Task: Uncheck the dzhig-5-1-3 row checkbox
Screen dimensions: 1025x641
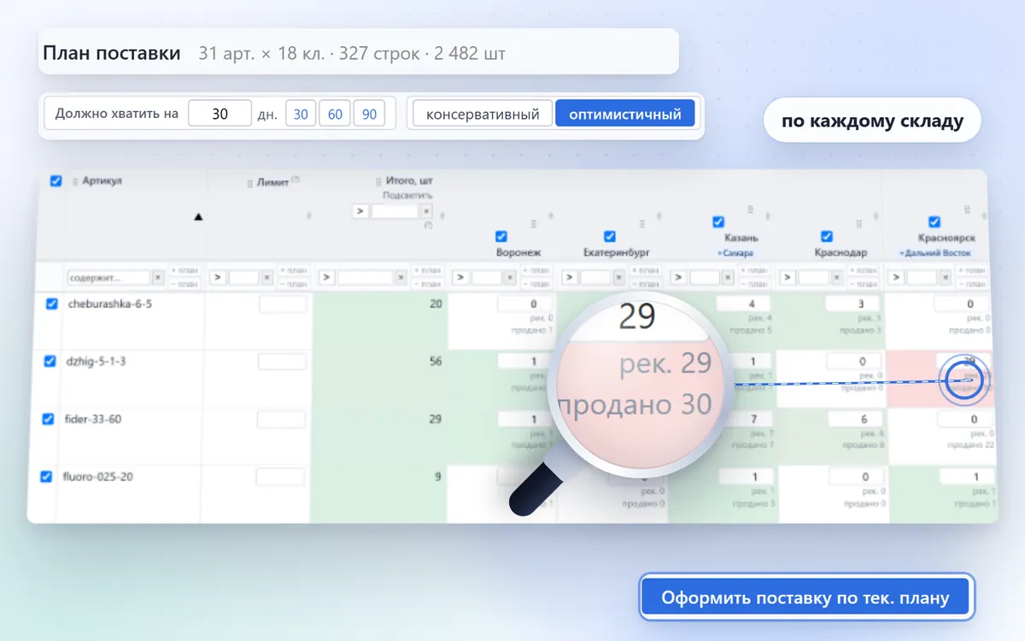Action: 50,362
